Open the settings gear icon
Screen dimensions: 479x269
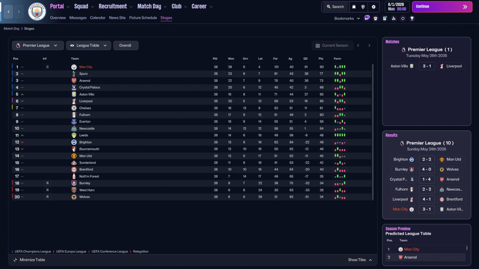pos(373,7)
